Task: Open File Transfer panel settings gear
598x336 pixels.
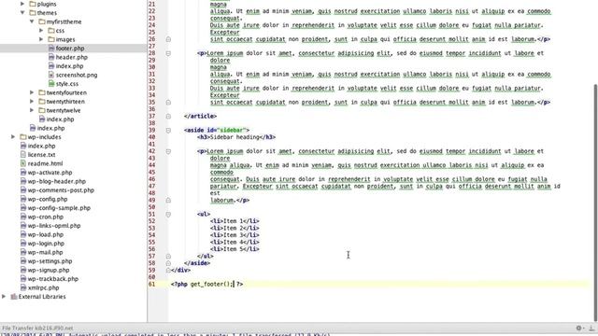Action: click(579, 328)
